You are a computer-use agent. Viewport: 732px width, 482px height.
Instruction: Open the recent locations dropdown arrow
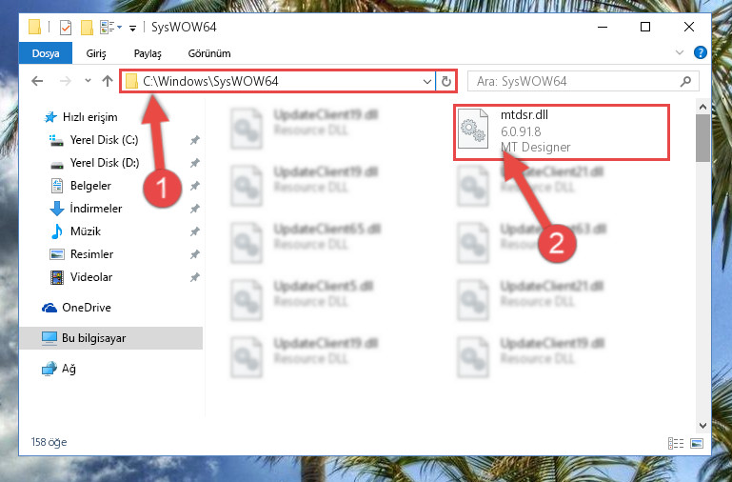[88, 81]
